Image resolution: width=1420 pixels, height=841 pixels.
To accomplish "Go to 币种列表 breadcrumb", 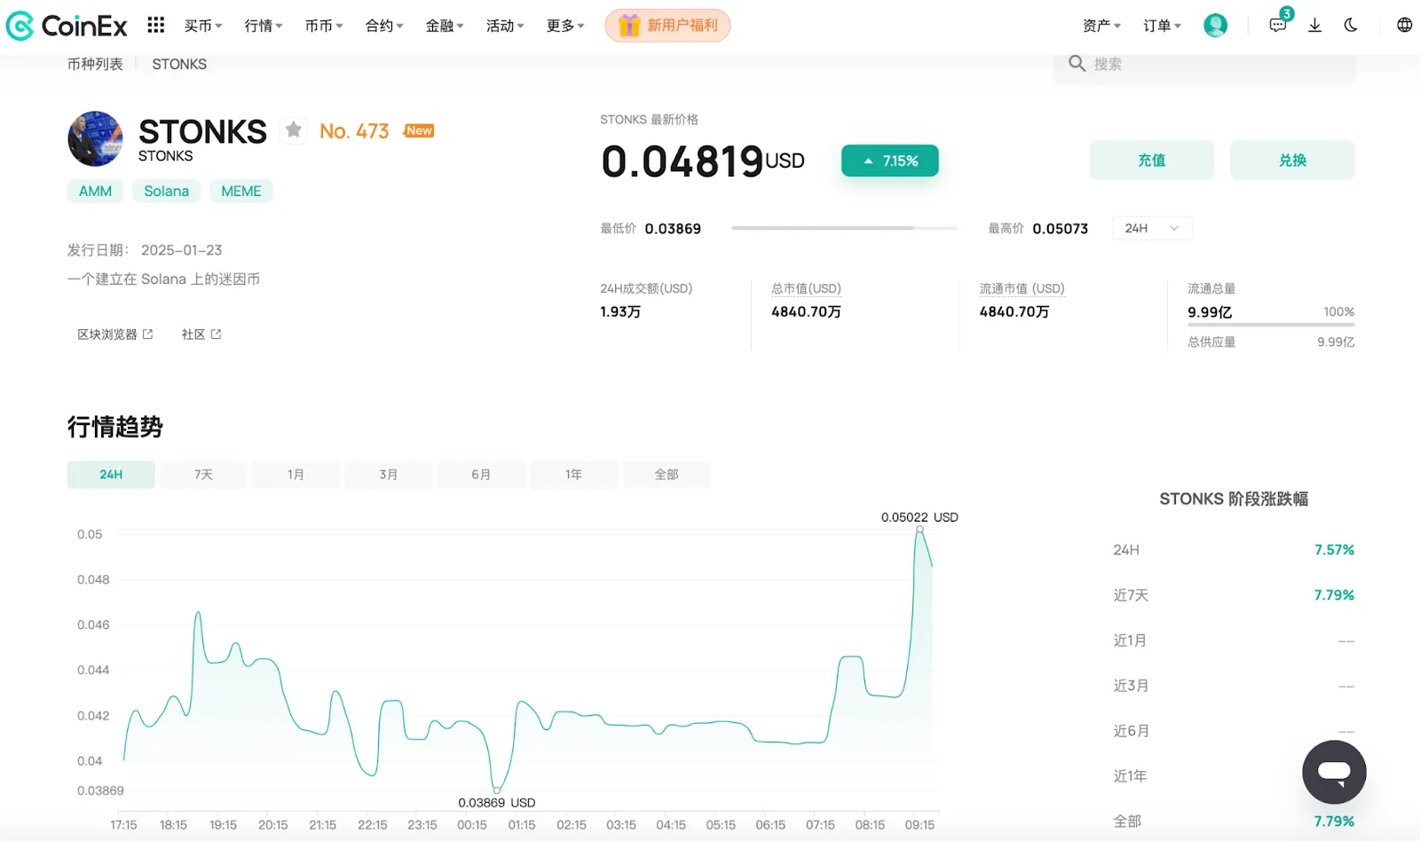I will pos(95,64).
